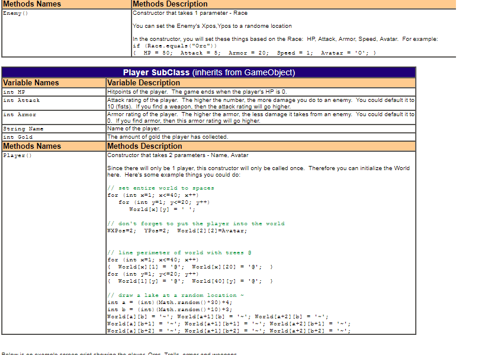
Task: Click code line starting 'World[a][b+2]'
Action: point(229,331)
